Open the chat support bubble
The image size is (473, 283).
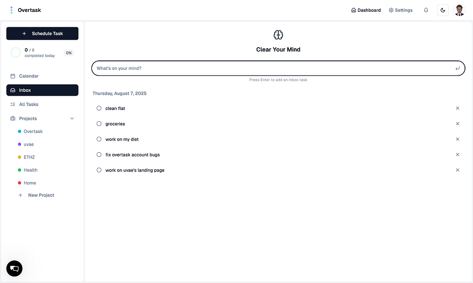14,268
